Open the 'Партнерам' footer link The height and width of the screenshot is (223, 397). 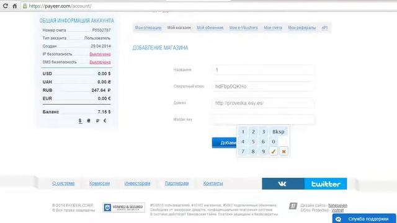[x=177, y=183]
